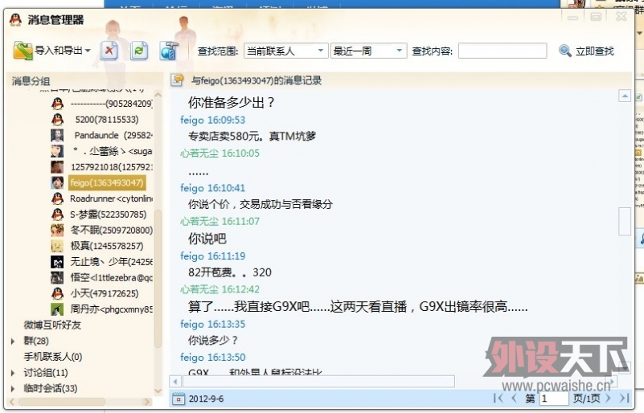This screenshot has height=413, width=644.
Task: Click the contact list horizontal scroll right arrow
Action: [x=147, y=402]
